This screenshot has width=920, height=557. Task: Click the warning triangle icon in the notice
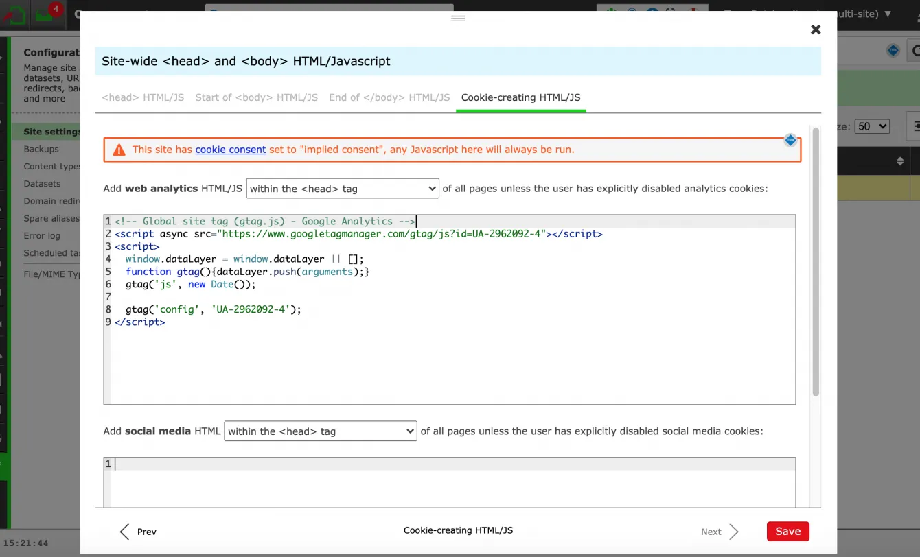[119, 150]
